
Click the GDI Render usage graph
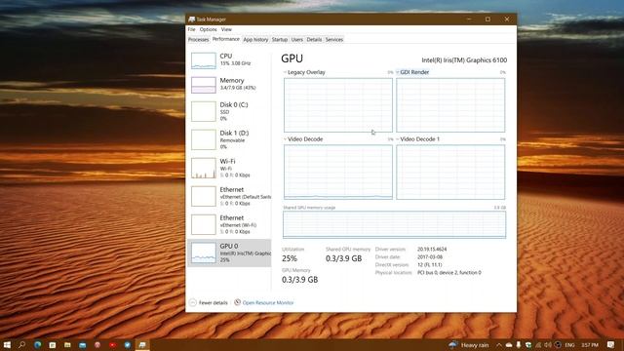[x=450, y=105]
